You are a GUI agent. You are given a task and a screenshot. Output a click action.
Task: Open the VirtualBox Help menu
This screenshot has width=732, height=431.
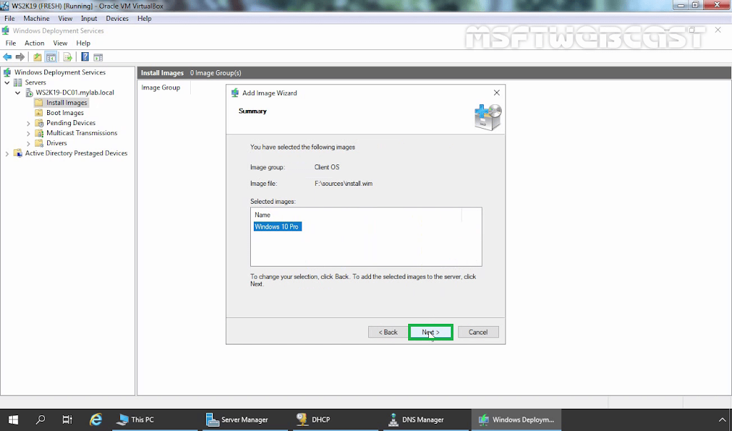coord(144,18)
